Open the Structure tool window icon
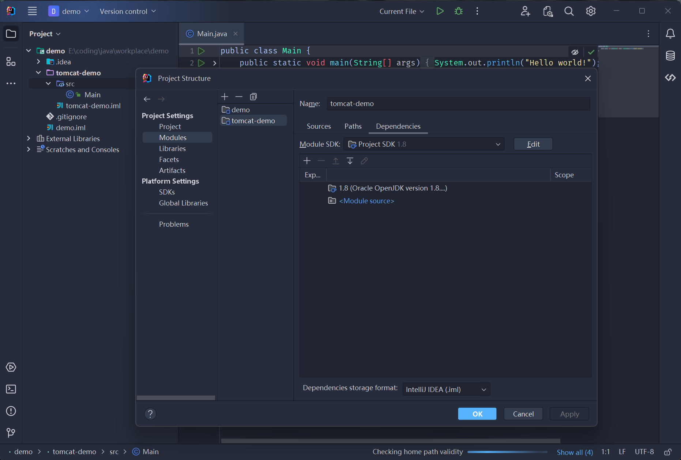This screenshot has width=681, height=460. tap(11, 61)
